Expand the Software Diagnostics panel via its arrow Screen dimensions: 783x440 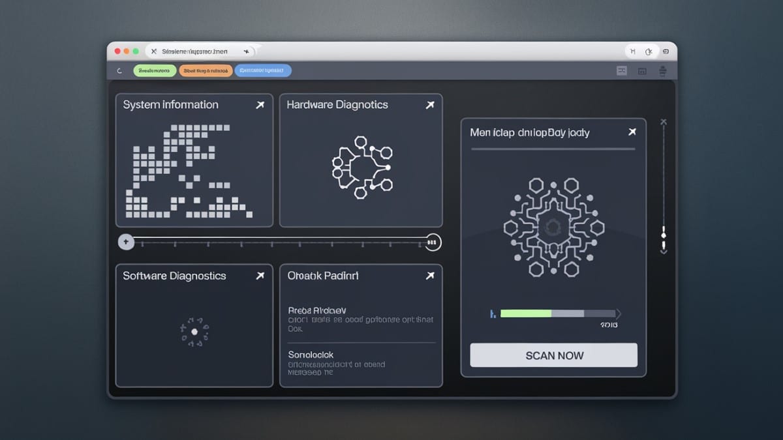[x=260, y=276]
